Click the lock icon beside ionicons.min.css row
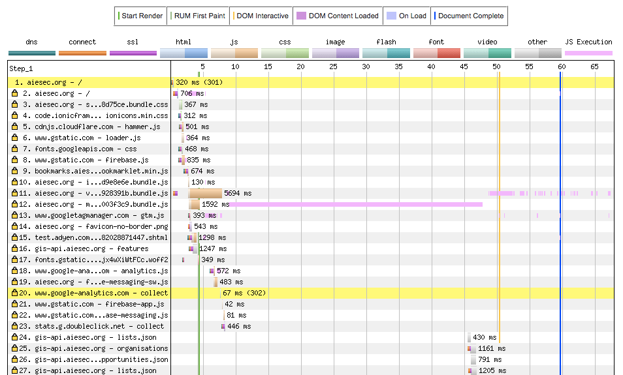The width and height of the screenshot is (623, 375). pos(15,115)
